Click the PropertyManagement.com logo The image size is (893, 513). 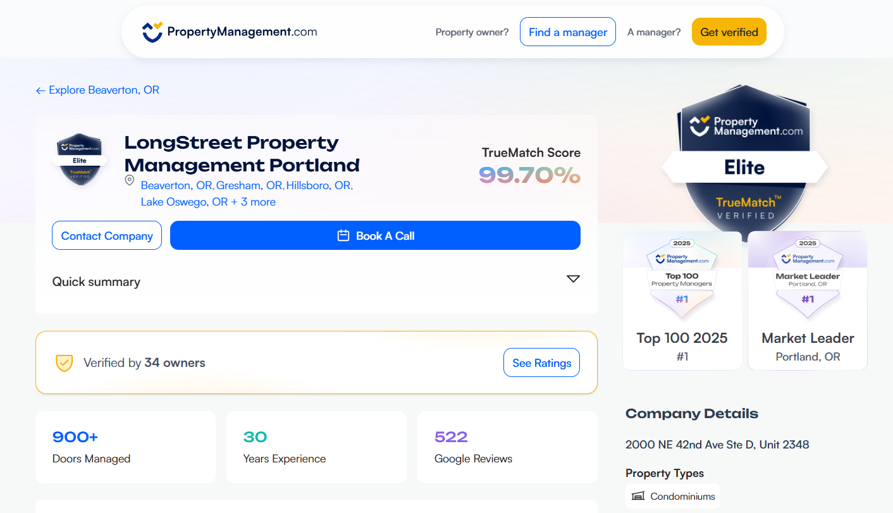229,31
